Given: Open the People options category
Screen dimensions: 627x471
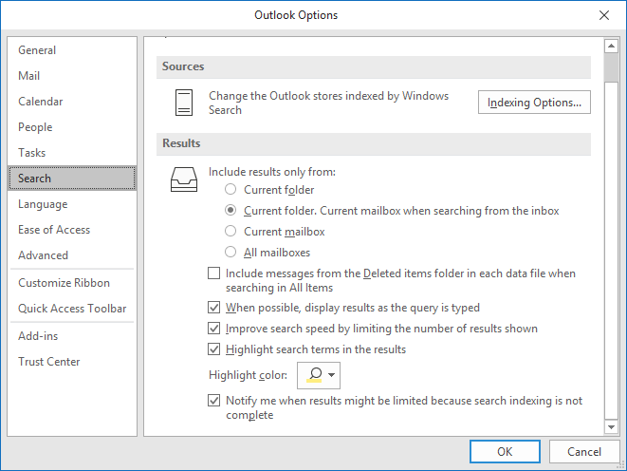Looking at the screenshot, I should (72, 127).
